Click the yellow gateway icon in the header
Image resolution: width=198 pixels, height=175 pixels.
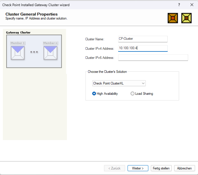coord(187,18)
